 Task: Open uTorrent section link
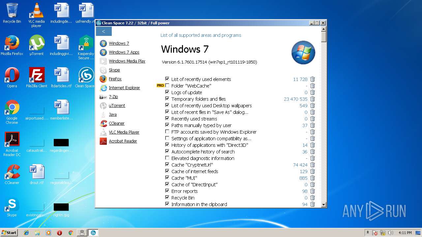(117, 106)
